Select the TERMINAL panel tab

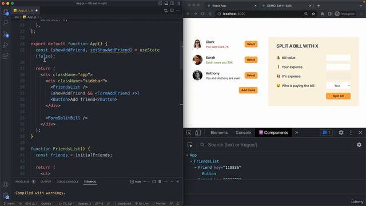[x=90, y=181]
